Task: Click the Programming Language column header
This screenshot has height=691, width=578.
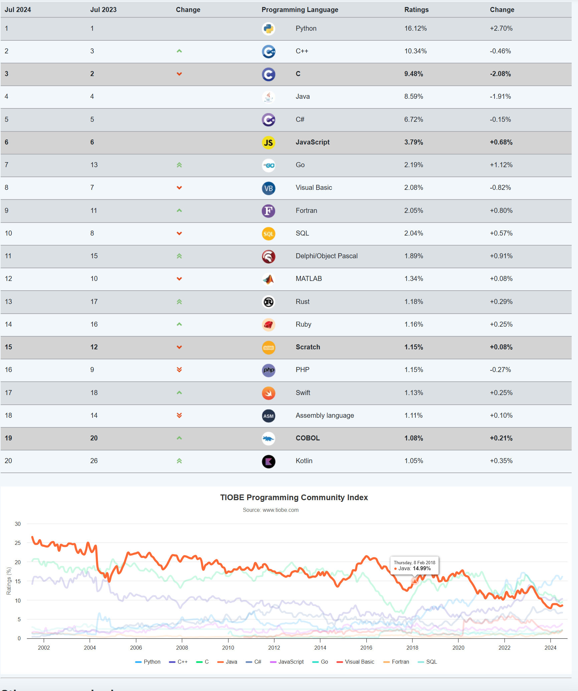Action: click(x=300, y=10)
